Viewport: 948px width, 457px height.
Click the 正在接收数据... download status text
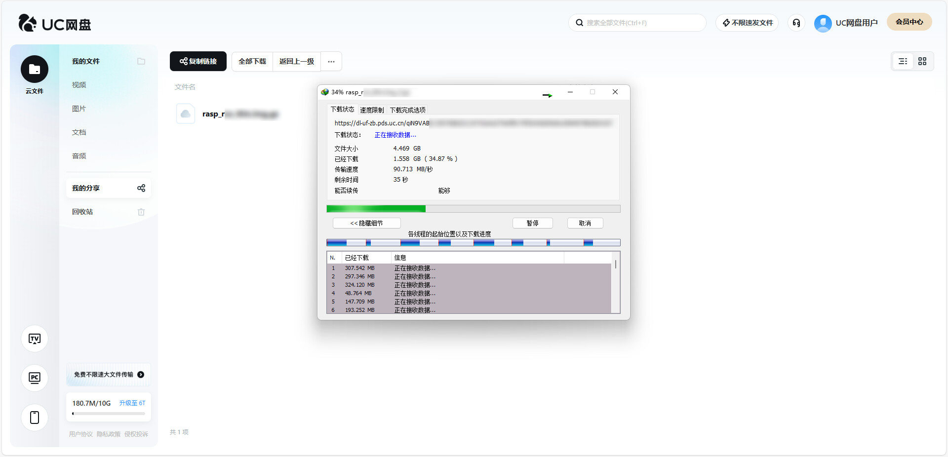[395, 135]
